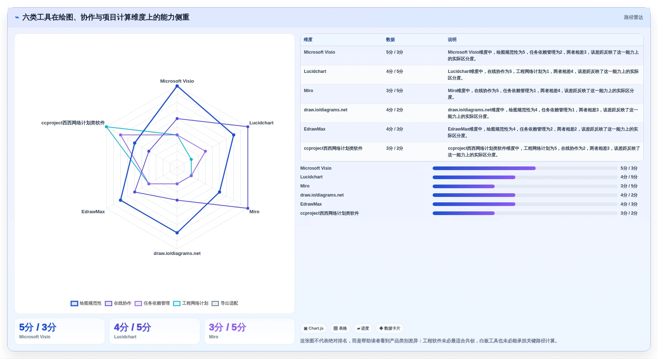This screenshot has height=359, width=658.
Task: Open the Lucidchart 4分 / 5分 card
Action: (x=155, y=331)
